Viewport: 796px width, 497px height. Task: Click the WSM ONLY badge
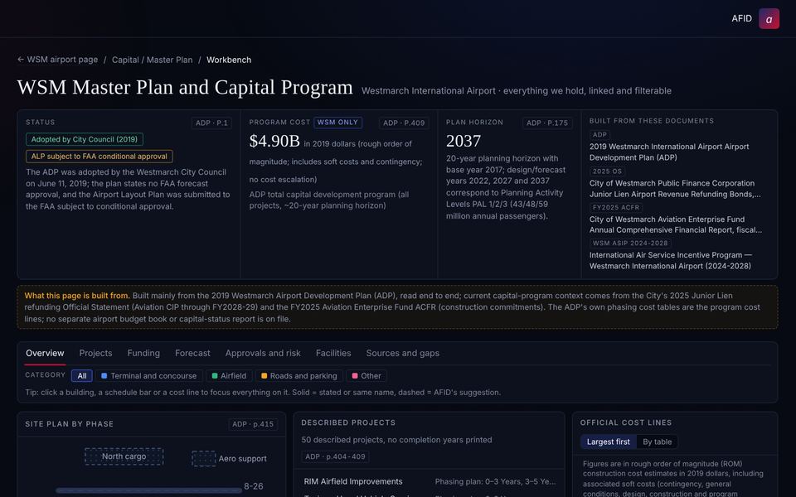337,123
